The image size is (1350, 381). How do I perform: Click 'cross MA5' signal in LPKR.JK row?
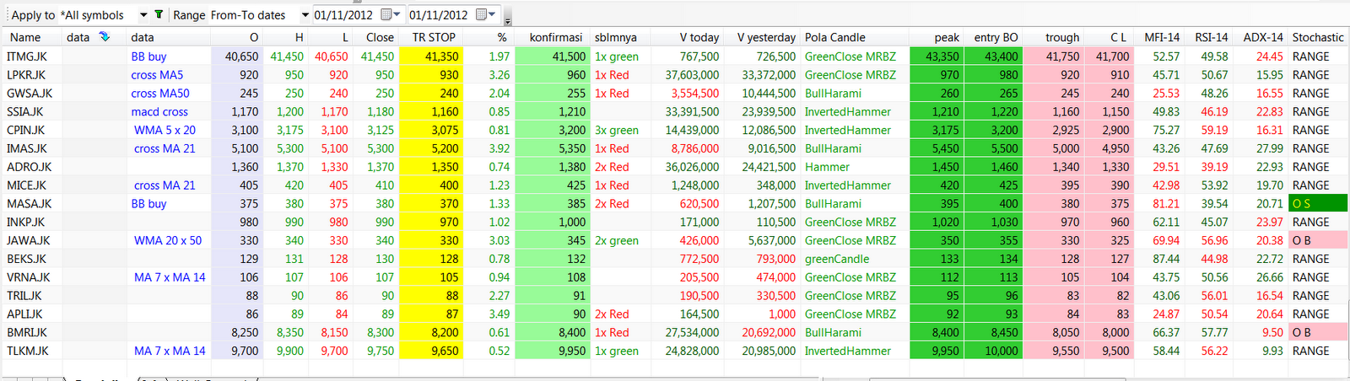(157, 75)
